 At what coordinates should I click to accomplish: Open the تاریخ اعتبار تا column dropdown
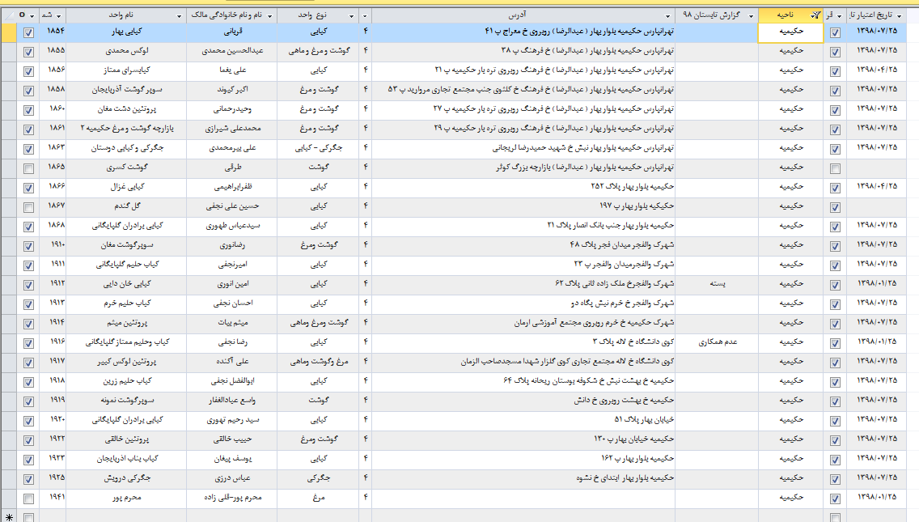coord(899,16)
